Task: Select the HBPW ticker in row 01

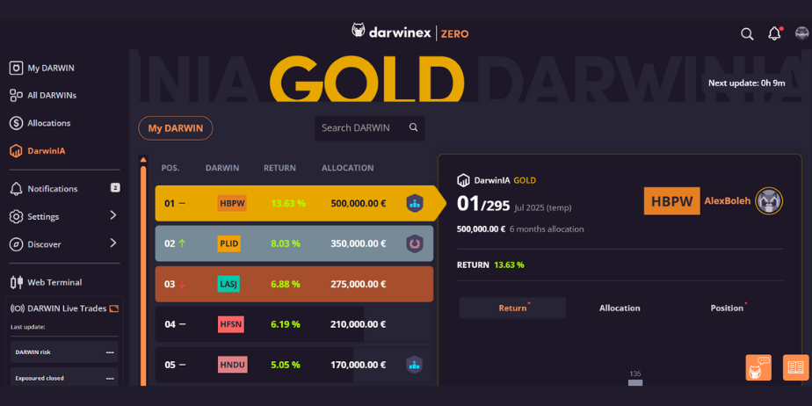Action: 232,204
